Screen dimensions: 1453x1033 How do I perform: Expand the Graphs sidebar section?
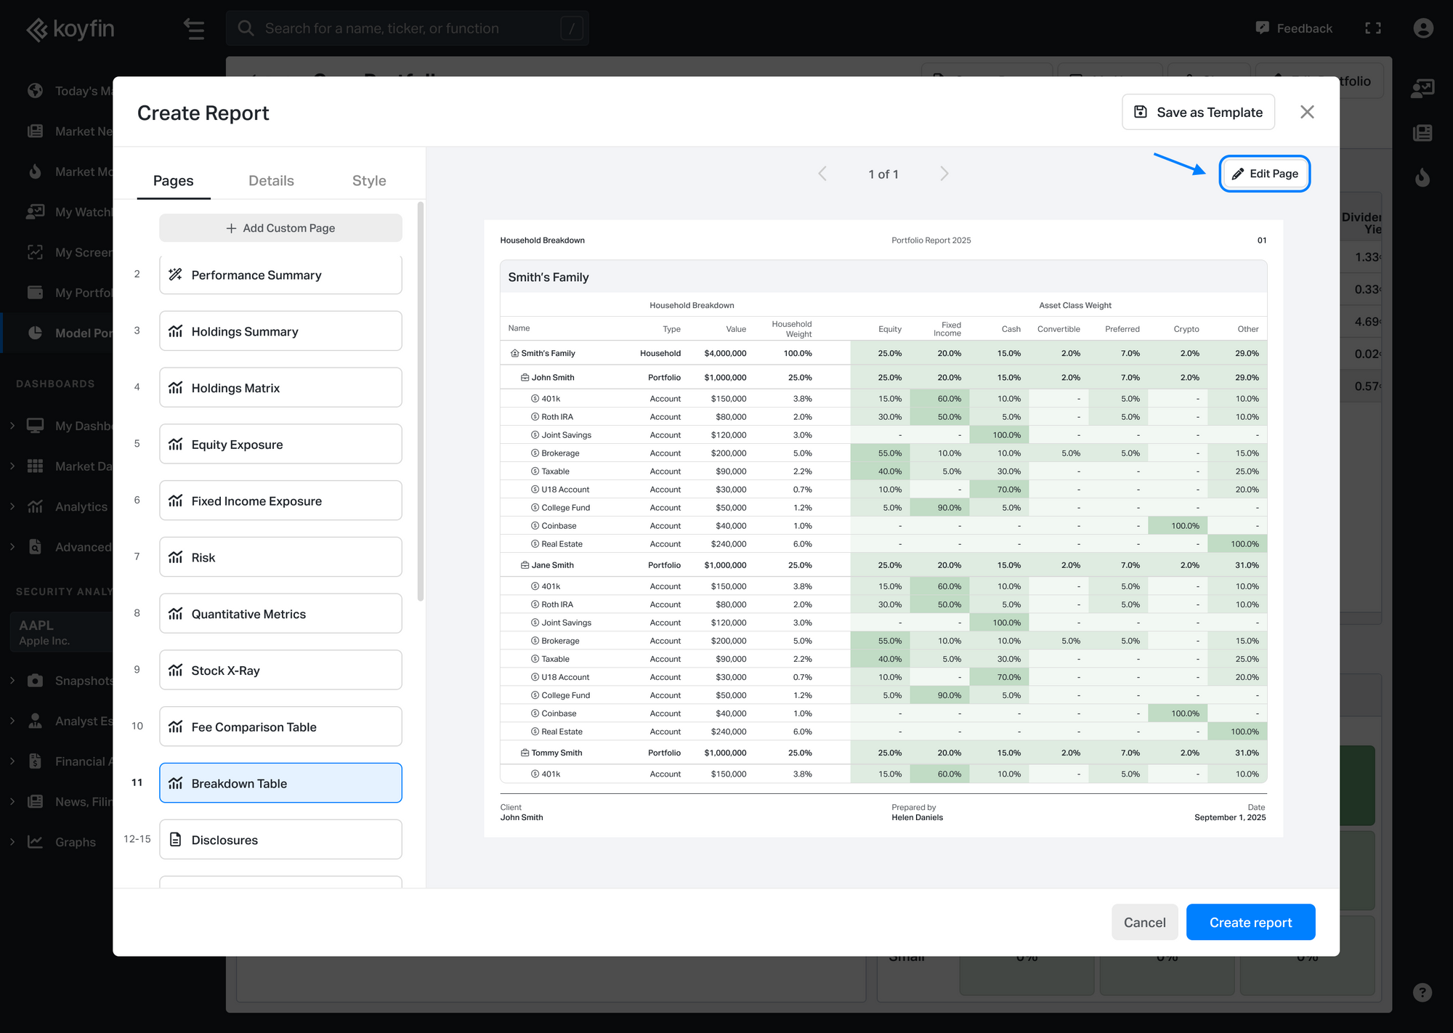[12, 842]
